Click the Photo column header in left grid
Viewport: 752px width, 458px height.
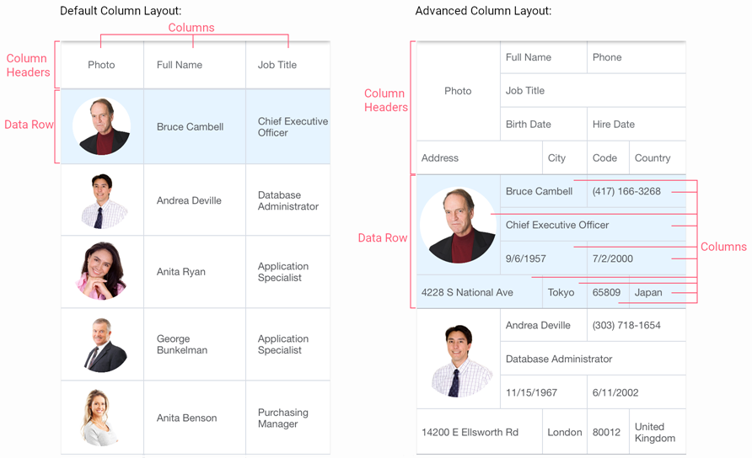coord(102,65)
